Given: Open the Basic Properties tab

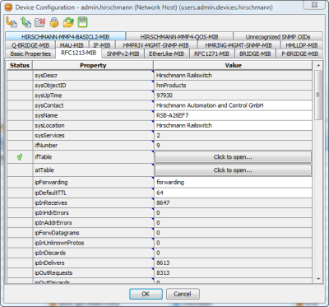Looking at the screenshot, I should tap(30, 53).
